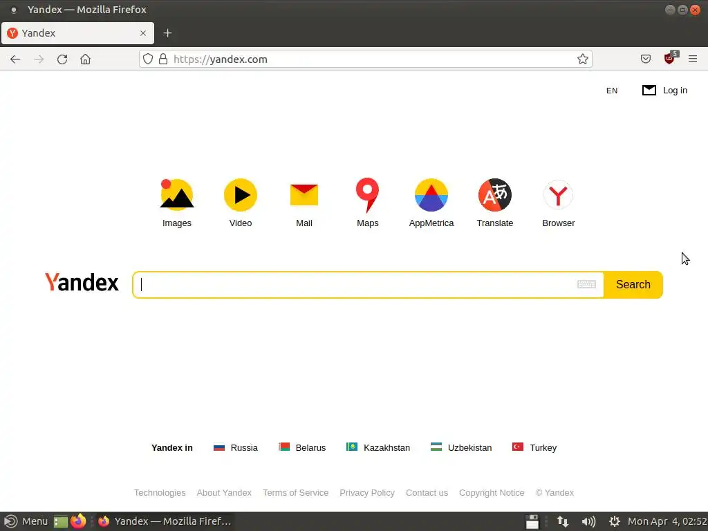Click the yellow Search button
Screen dimensions: 708x531
(x=633, y=284)
